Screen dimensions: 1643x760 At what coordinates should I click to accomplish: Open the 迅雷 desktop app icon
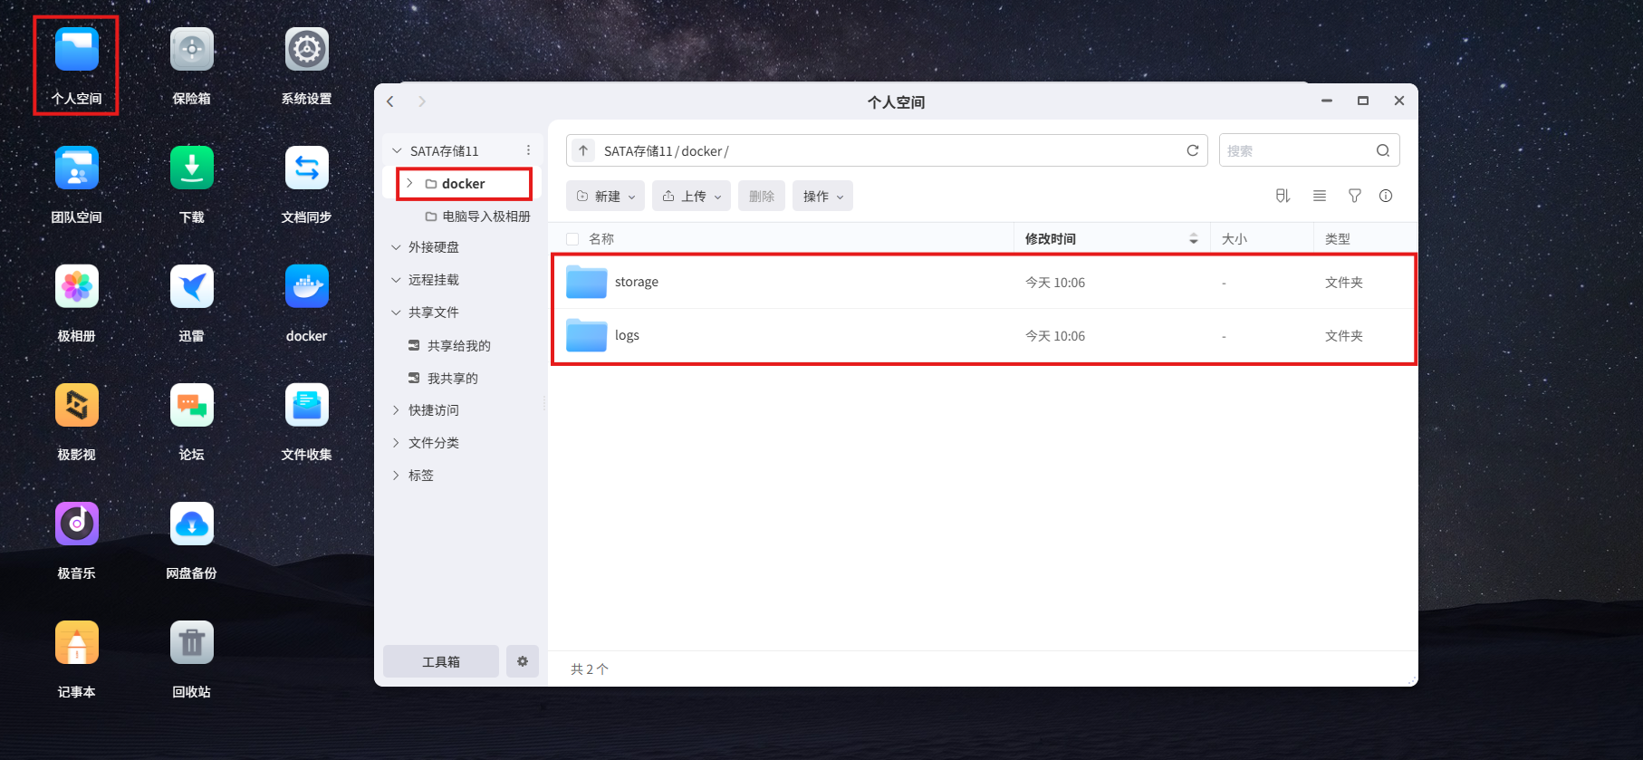tap(191, 287)
